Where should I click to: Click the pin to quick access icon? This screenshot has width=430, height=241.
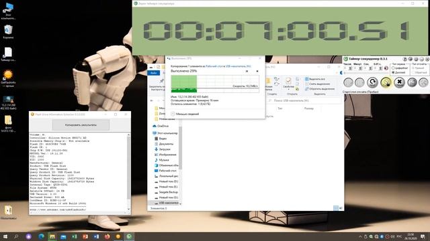click(x=162, y=81)
